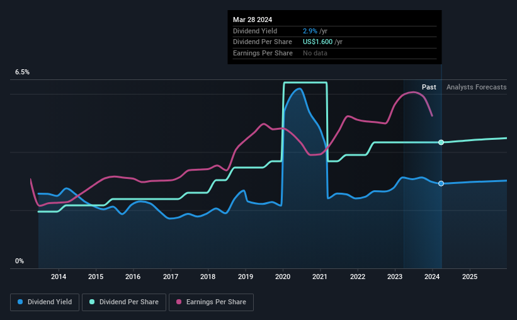
Task: Click the pink Earnings Per Share legend dot
Action: [x=179, y=302]
